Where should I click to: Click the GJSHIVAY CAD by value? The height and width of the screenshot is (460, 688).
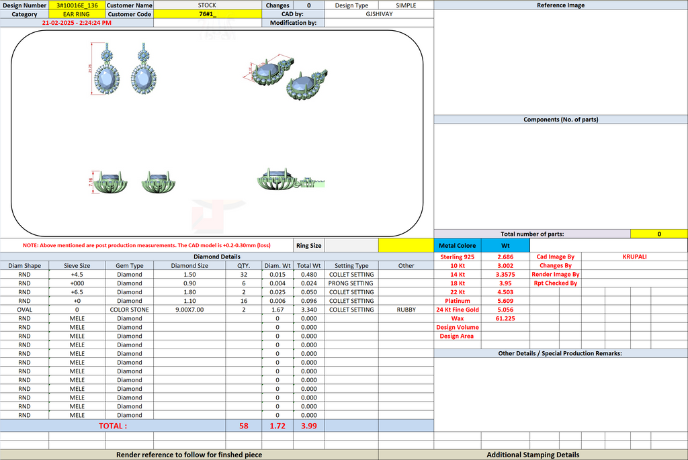tap(379, 14)
